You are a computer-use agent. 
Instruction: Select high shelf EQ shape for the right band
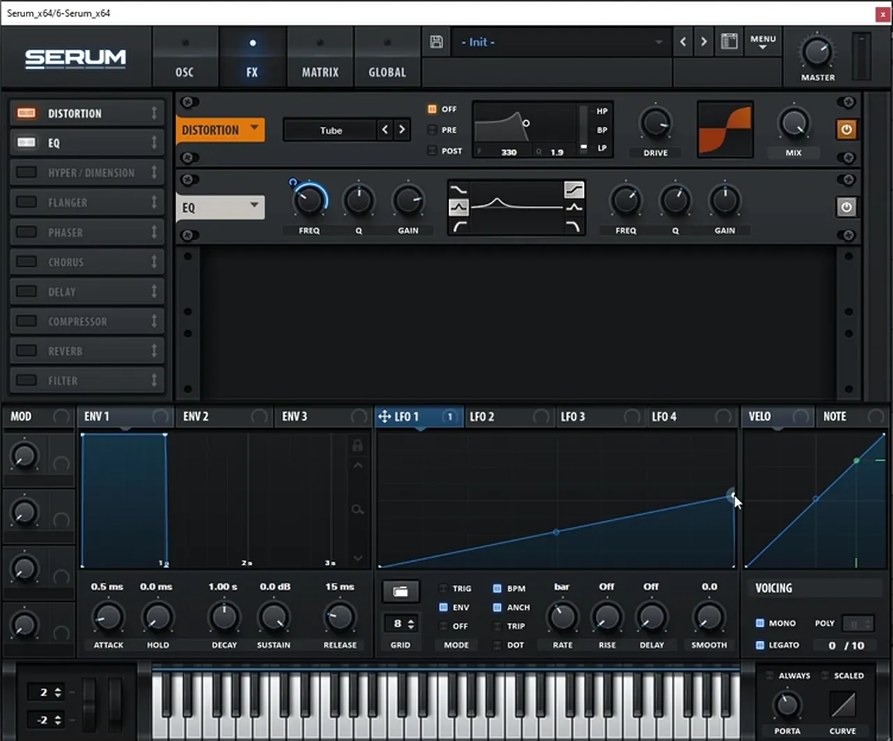(573, 189)
